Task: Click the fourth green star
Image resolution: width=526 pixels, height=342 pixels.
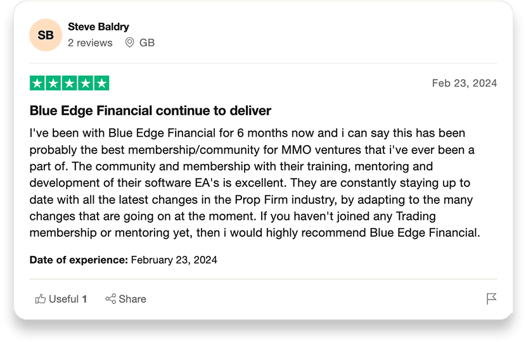Action: pos(86,83)
